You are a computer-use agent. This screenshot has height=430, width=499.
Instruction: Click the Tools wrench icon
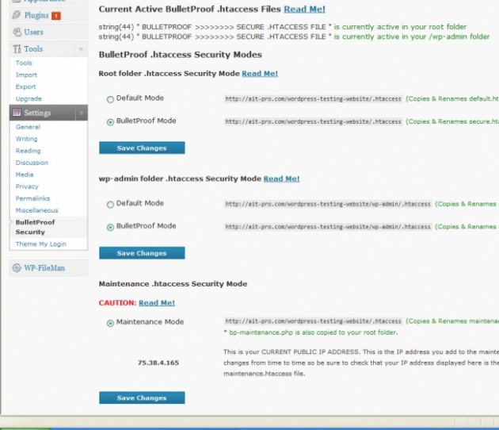17,48
